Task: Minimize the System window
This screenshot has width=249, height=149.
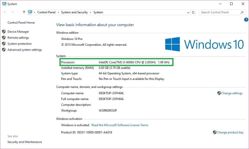Action: (220, 4)
